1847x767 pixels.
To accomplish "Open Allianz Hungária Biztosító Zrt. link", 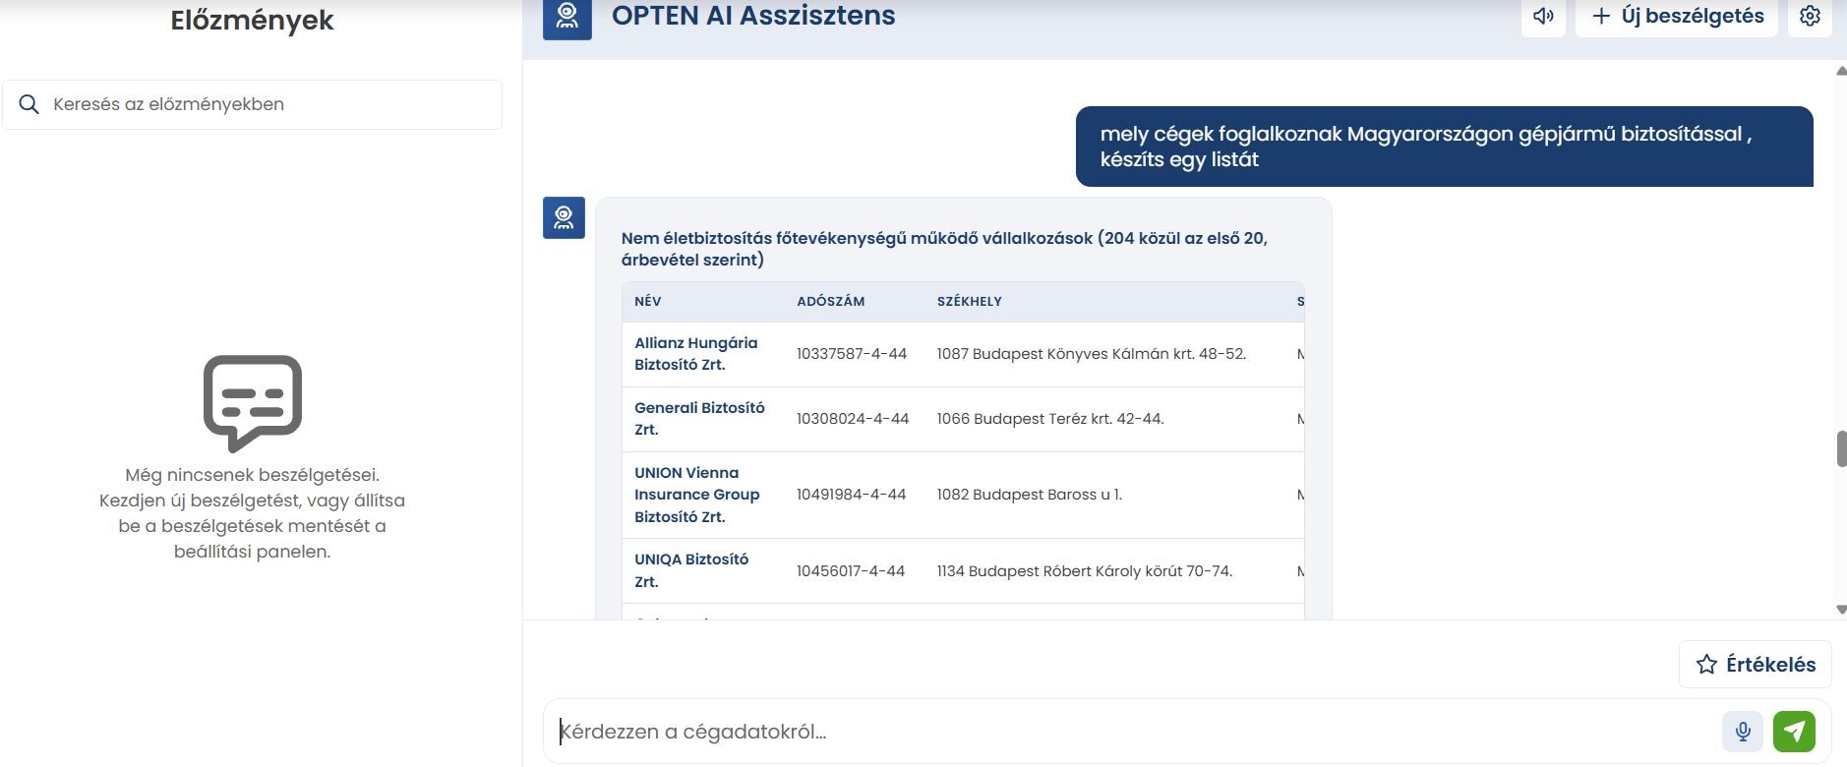I will (x=696, y=353).
